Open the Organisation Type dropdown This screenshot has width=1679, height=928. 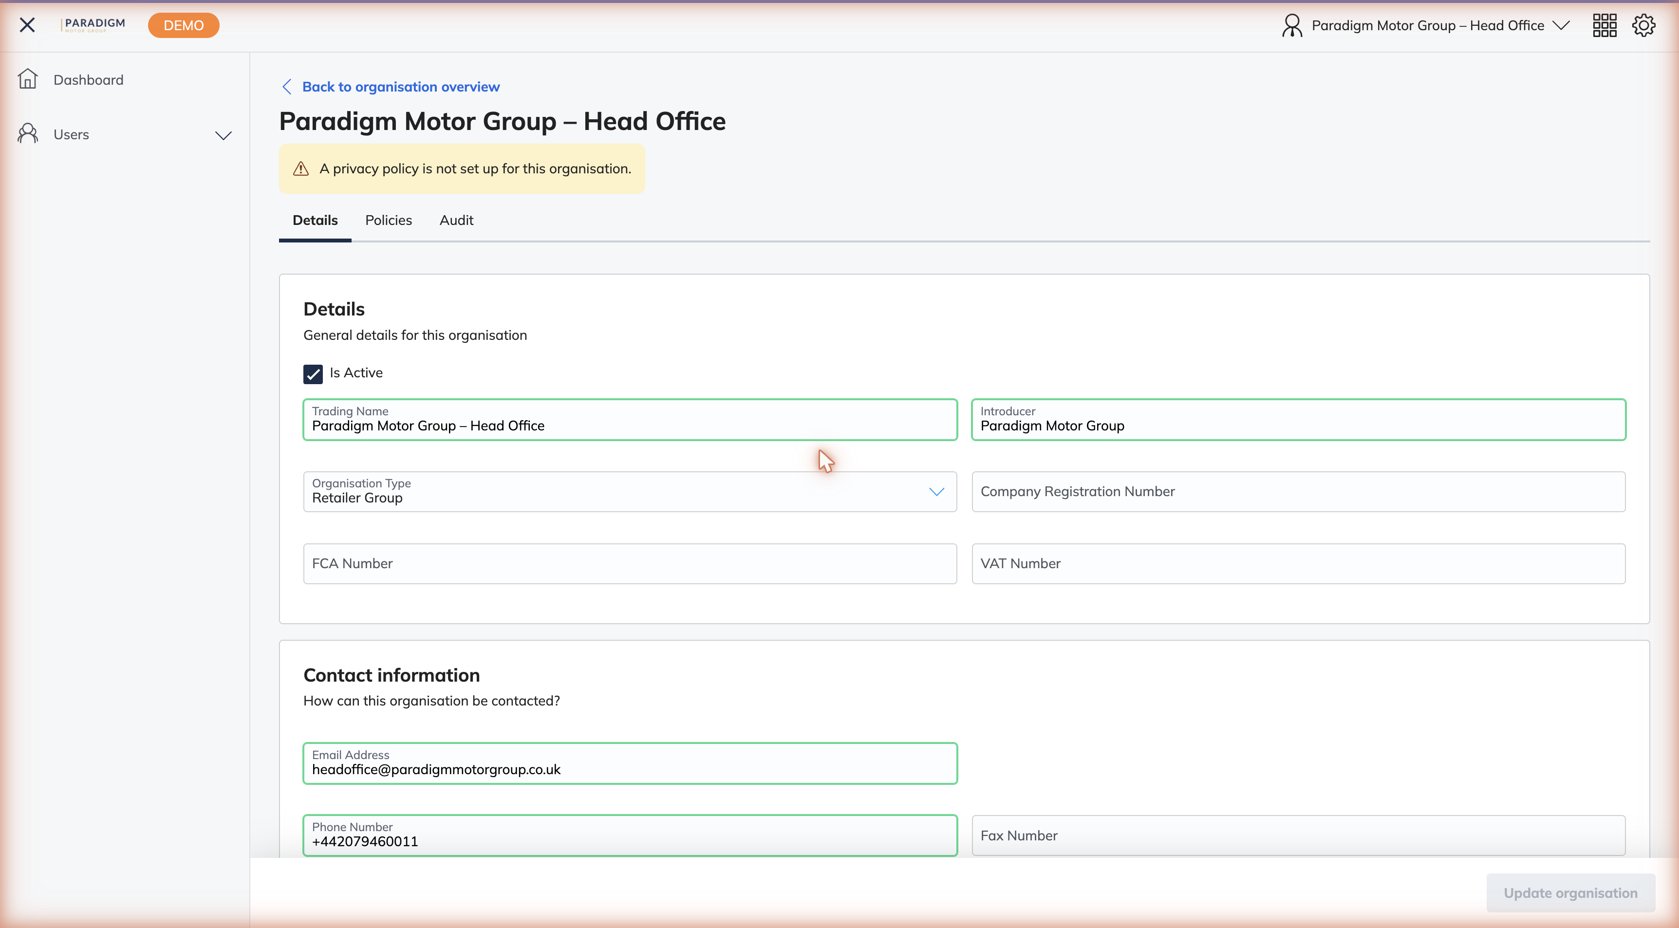pos(630,491)
